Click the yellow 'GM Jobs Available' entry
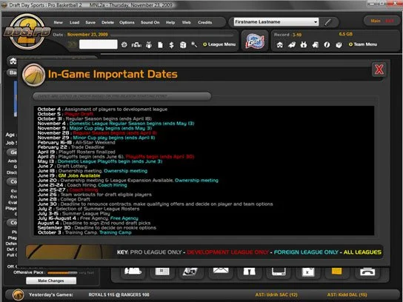Viewport: 403px width, 302px height. click(x=79, y=175)
